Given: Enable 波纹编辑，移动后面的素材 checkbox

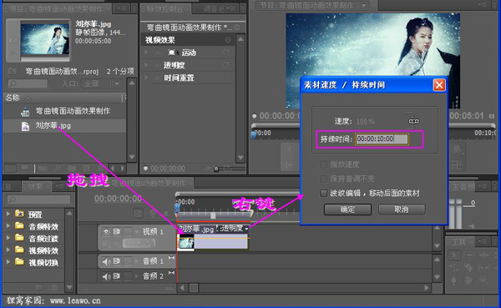Looking at the screenshot, I should [324, 193].
